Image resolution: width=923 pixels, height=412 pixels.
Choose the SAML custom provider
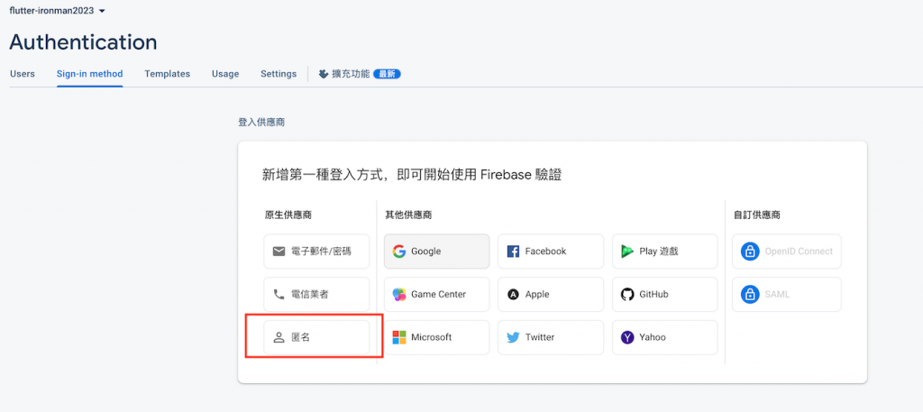pyautogui.click(x=787, y=294)
